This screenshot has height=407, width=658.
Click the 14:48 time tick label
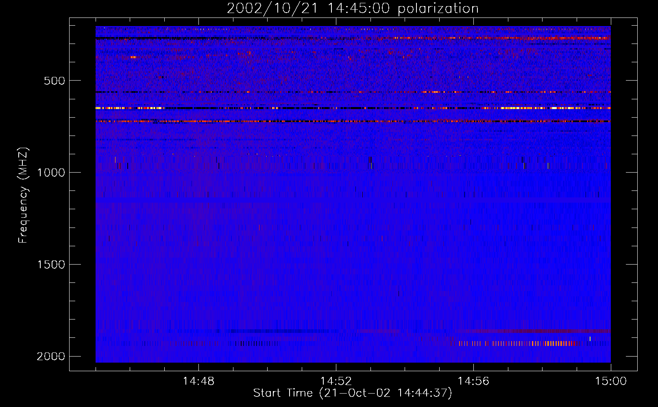coord(198,381)
